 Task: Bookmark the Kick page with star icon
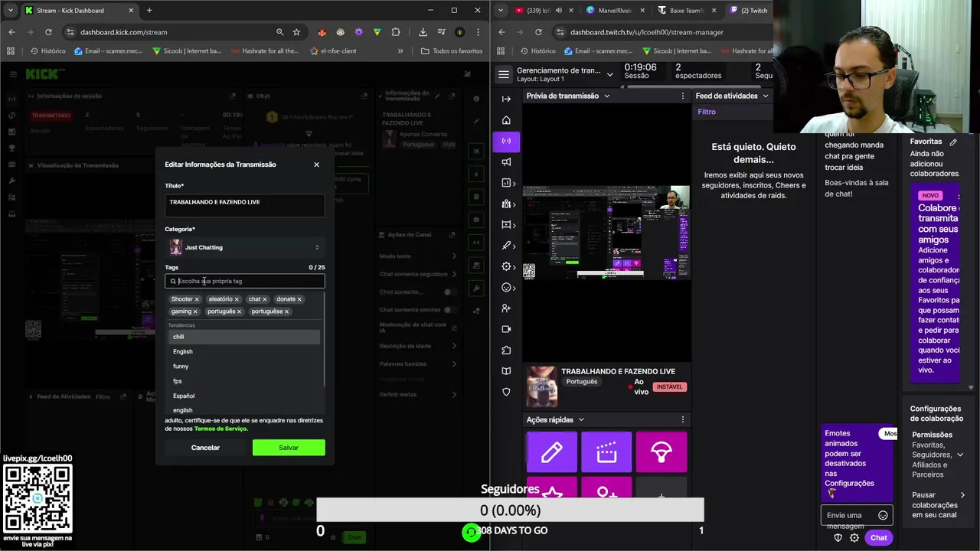(296, 32)
